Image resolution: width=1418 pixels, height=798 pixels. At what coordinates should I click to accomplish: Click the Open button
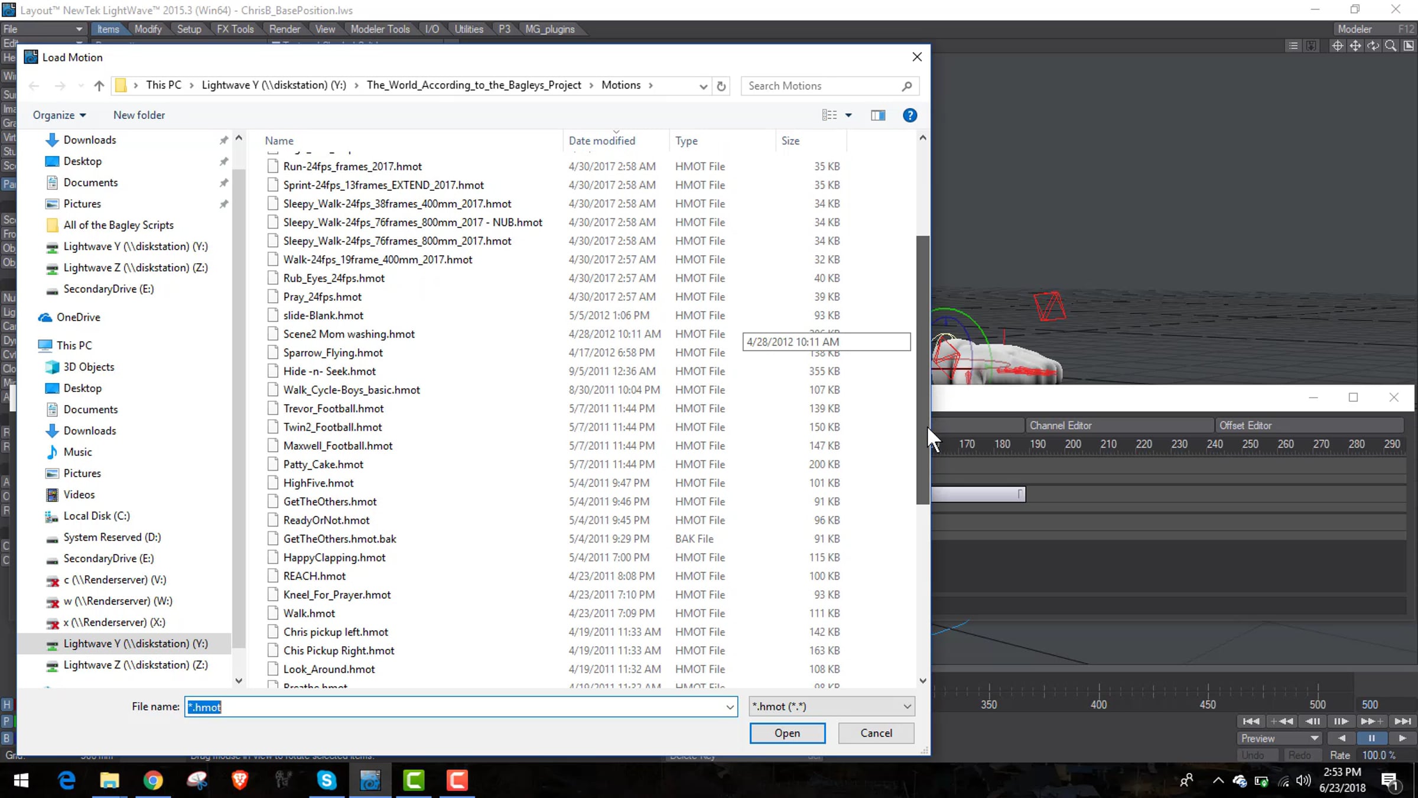(787, 733)
